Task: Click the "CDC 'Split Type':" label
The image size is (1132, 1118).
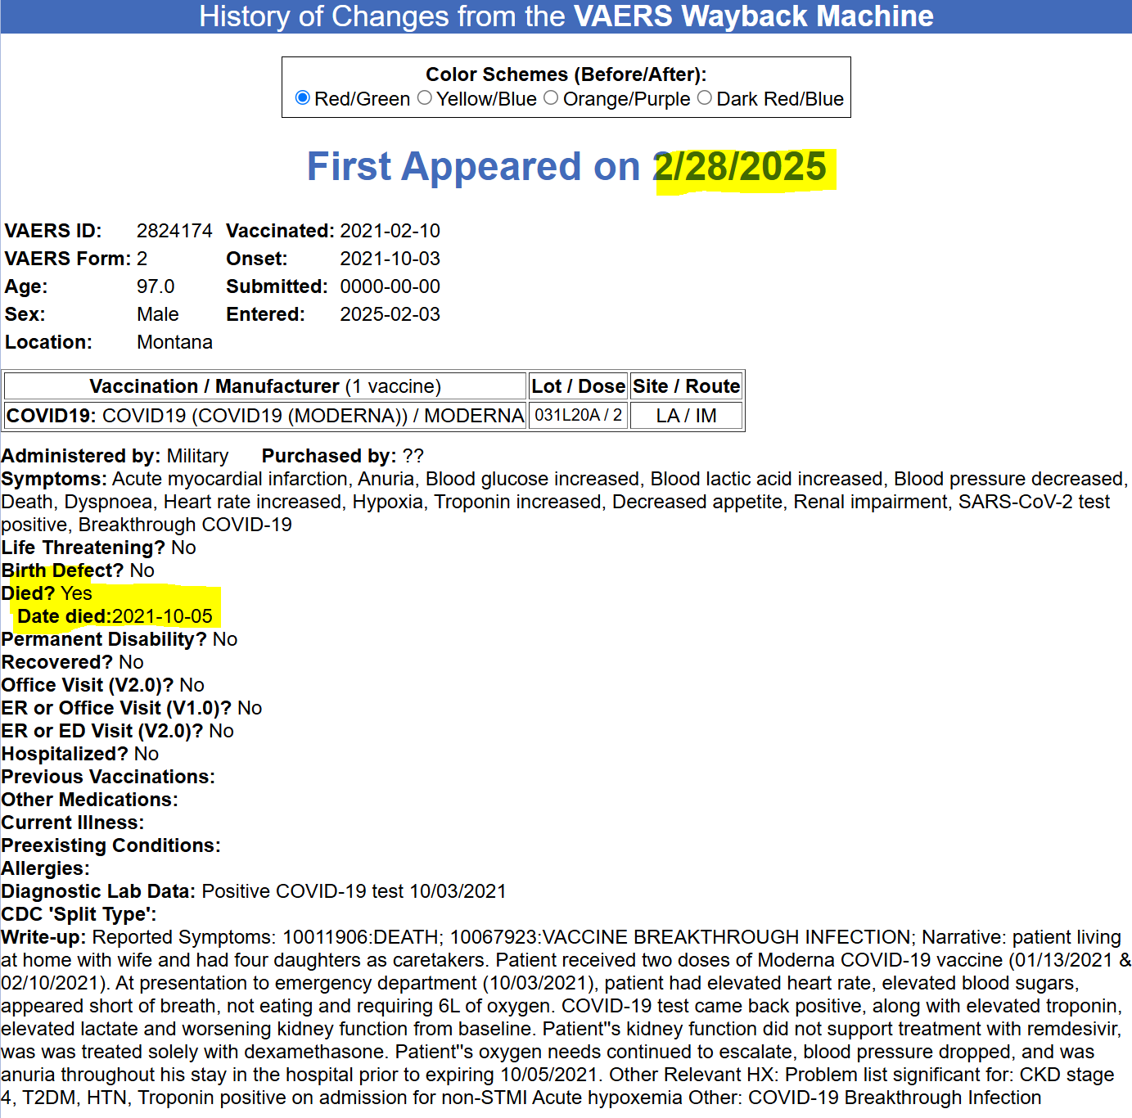Action: coord(79,914)
